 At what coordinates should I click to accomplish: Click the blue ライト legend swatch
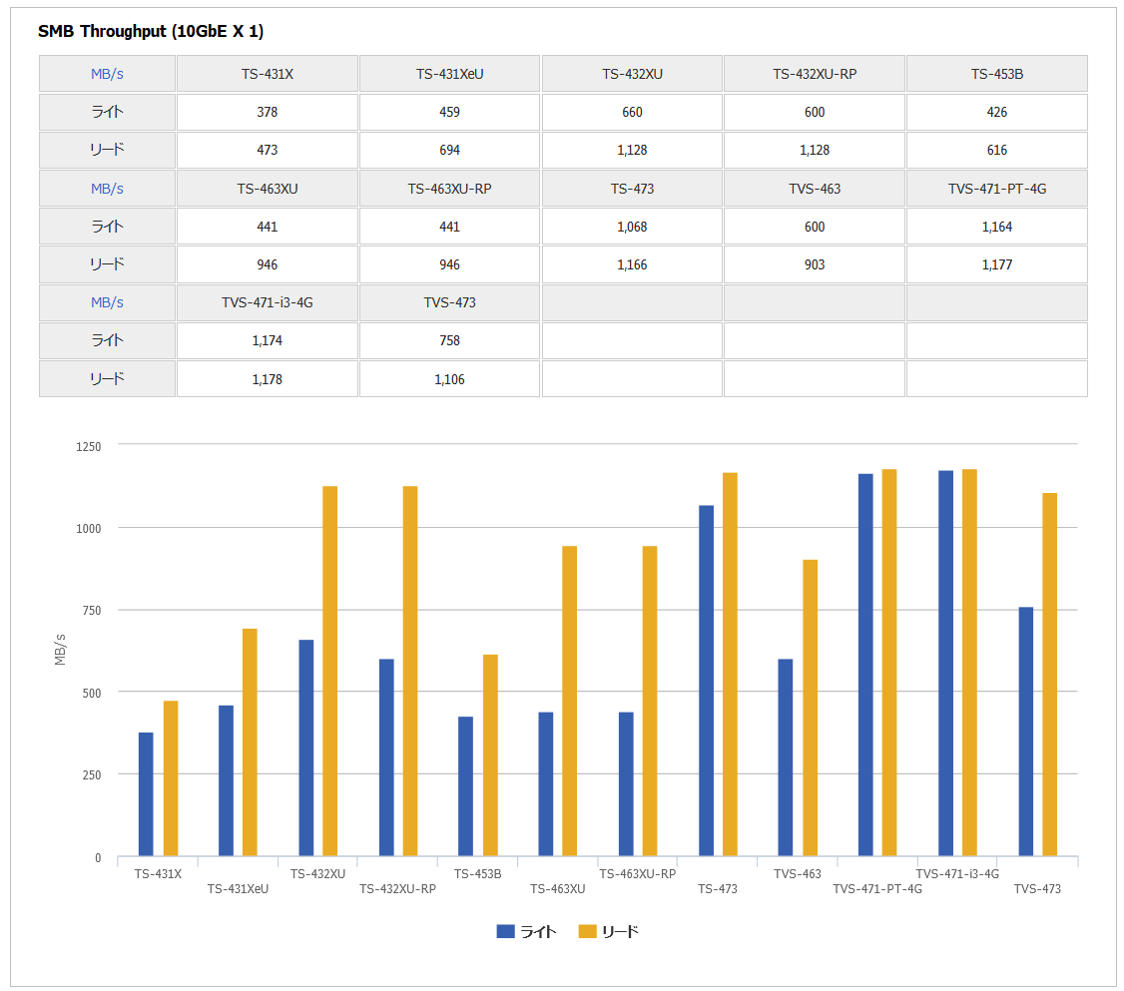click(505, 931)
